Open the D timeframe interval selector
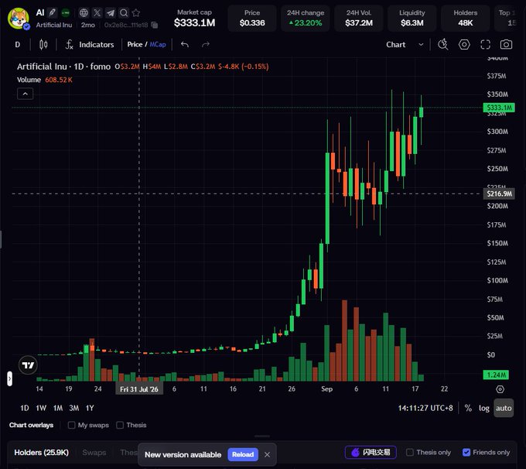Image resolution: width=526 pixels, height=469 pixels. point(18,44)
